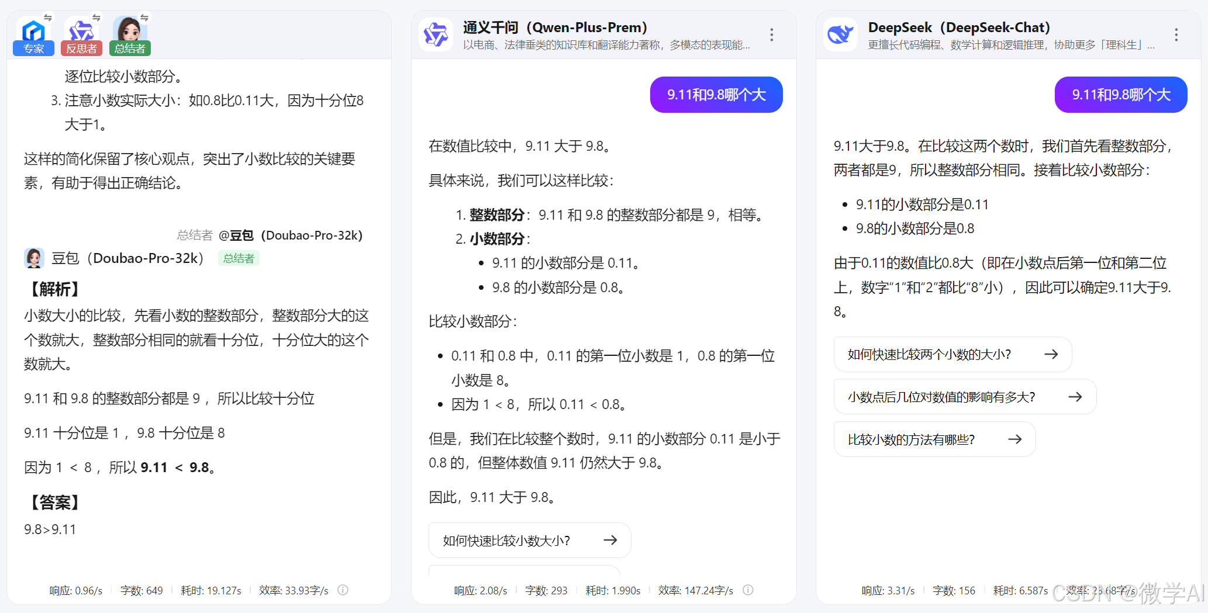Click bullet 9.8的小数部分是0.8 in DeepSeek
The width and height of the screenshot is (1208, 613).
click(915, 228)
